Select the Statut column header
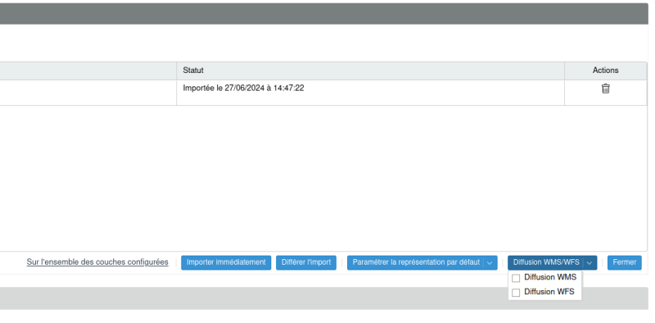655x323 pixels. coord(371,71)
